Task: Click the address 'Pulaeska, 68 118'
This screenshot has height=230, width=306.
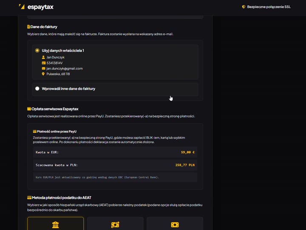Action: point(58,74)
